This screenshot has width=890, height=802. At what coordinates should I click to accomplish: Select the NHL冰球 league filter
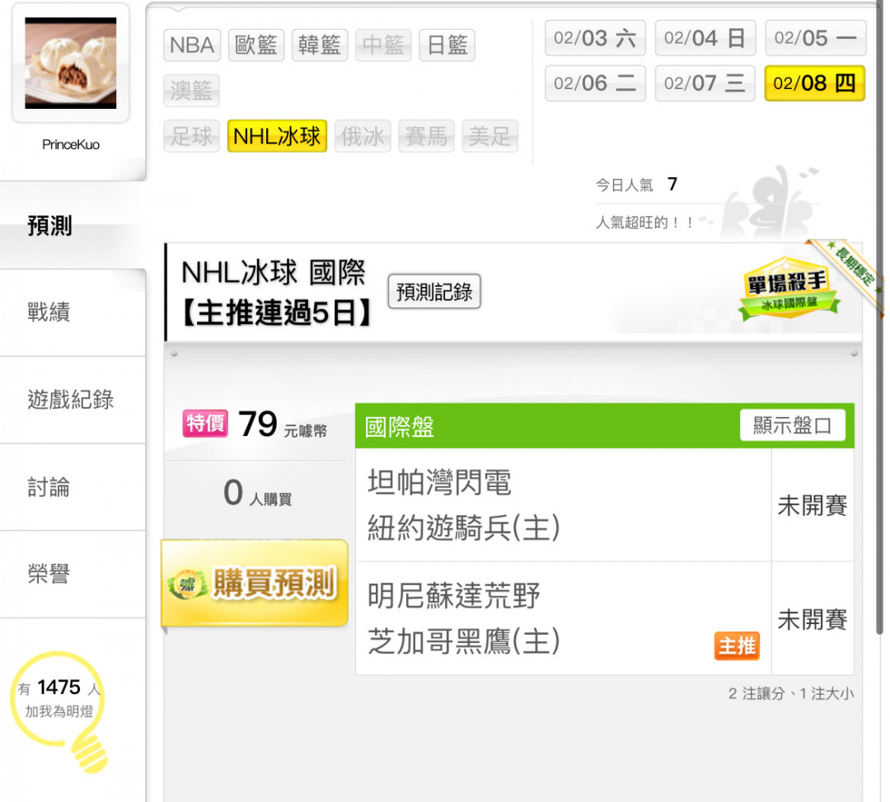pyautogui.click(x=277, y=136)
